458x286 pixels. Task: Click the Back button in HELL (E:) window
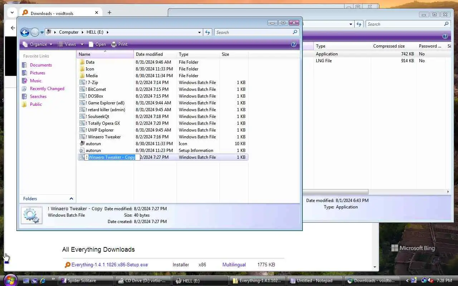coord(25,33)
